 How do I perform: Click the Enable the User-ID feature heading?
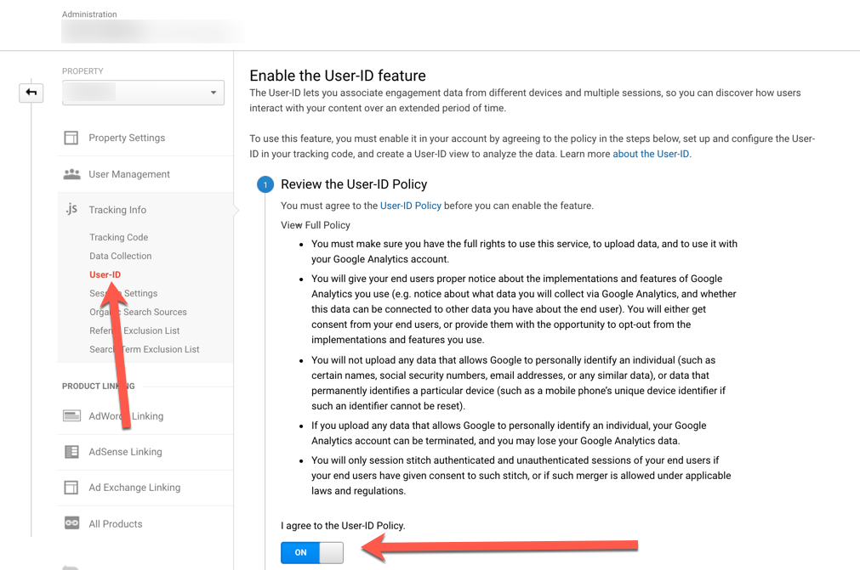(x=338, y=76)
